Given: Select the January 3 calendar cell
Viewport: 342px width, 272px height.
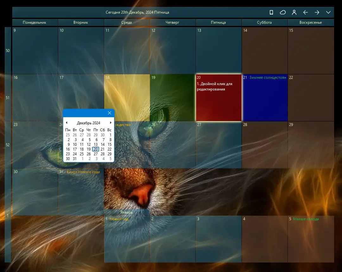Looking at the screenshot, I should tap(219, 239).
